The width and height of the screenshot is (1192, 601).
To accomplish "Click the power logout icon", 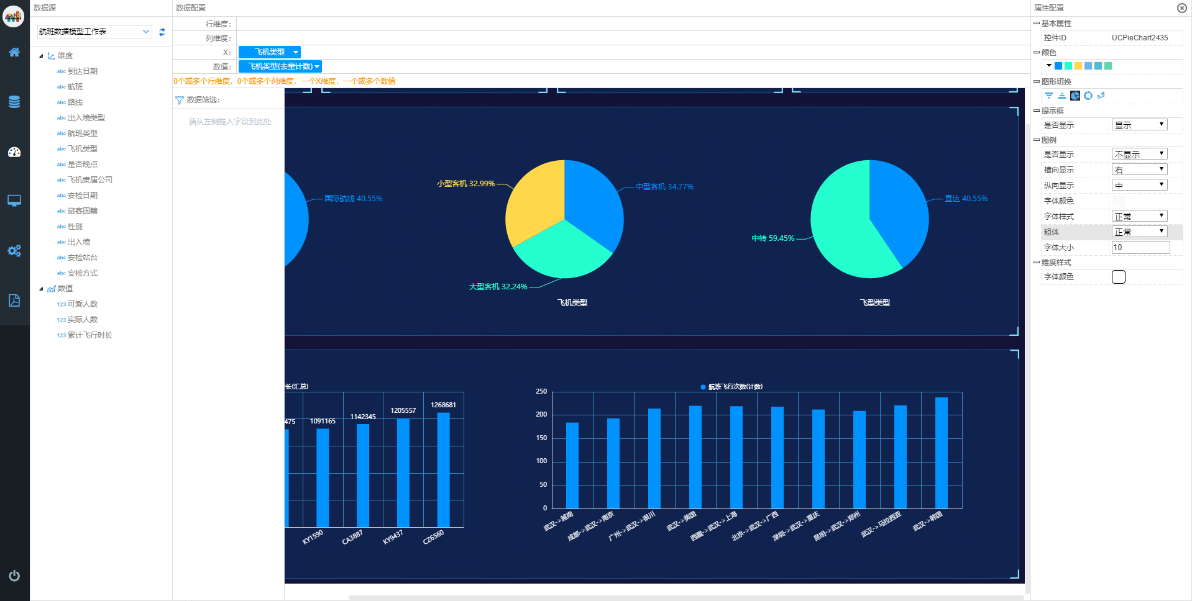I will (x=14, y=576).
